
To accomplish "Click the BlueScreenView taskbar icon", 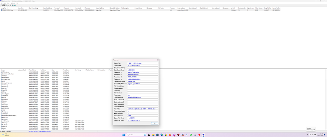I will click(203, 135).
